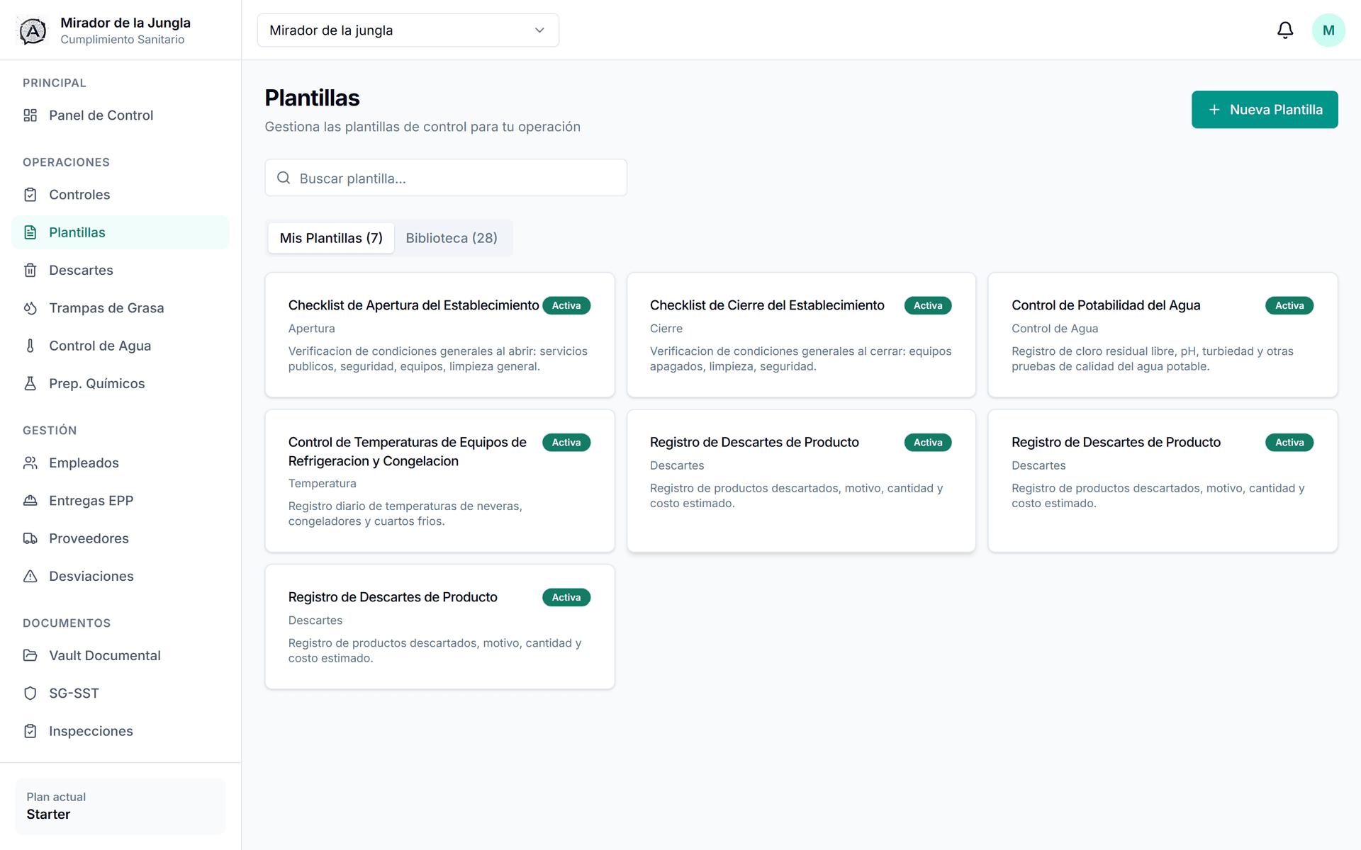Open Control de Agua in sidebar
This screenshot has width=1361, height=850.
pos(121,346)
